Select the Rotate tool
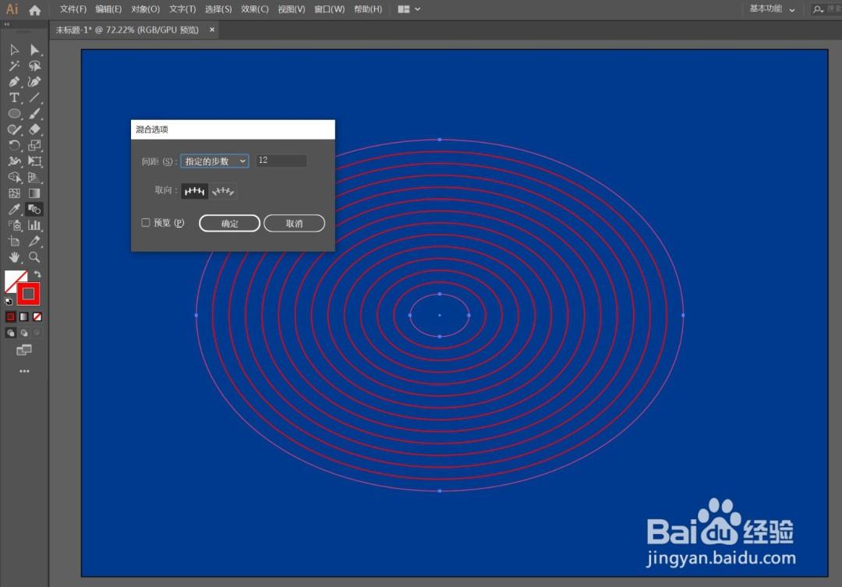Image resolution: width=842 pixels, height=587 pixels. 15,145
